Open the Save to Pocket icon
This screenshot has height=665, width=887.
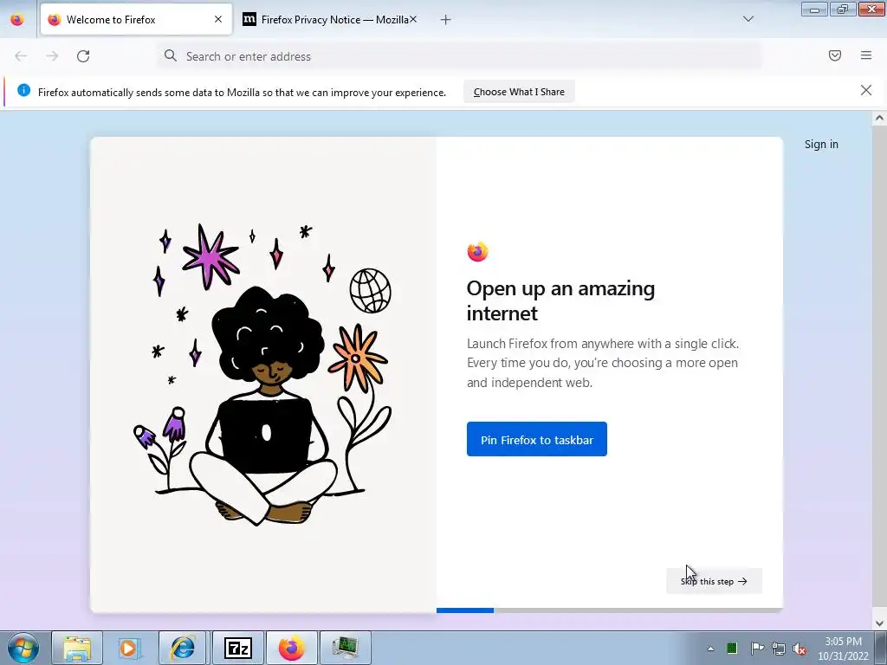pos(835,55)
